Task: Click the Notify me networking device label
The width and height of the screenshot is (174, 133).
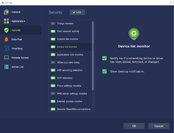Action: (x=137, y=60)
